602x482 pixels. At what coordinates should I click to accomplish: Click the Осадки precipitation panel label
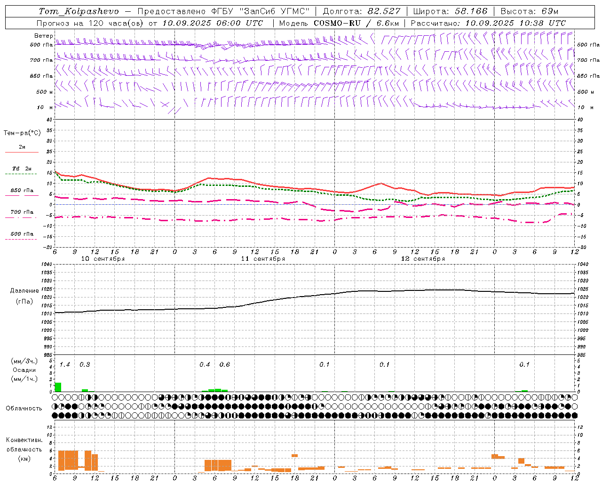[24, 370]
